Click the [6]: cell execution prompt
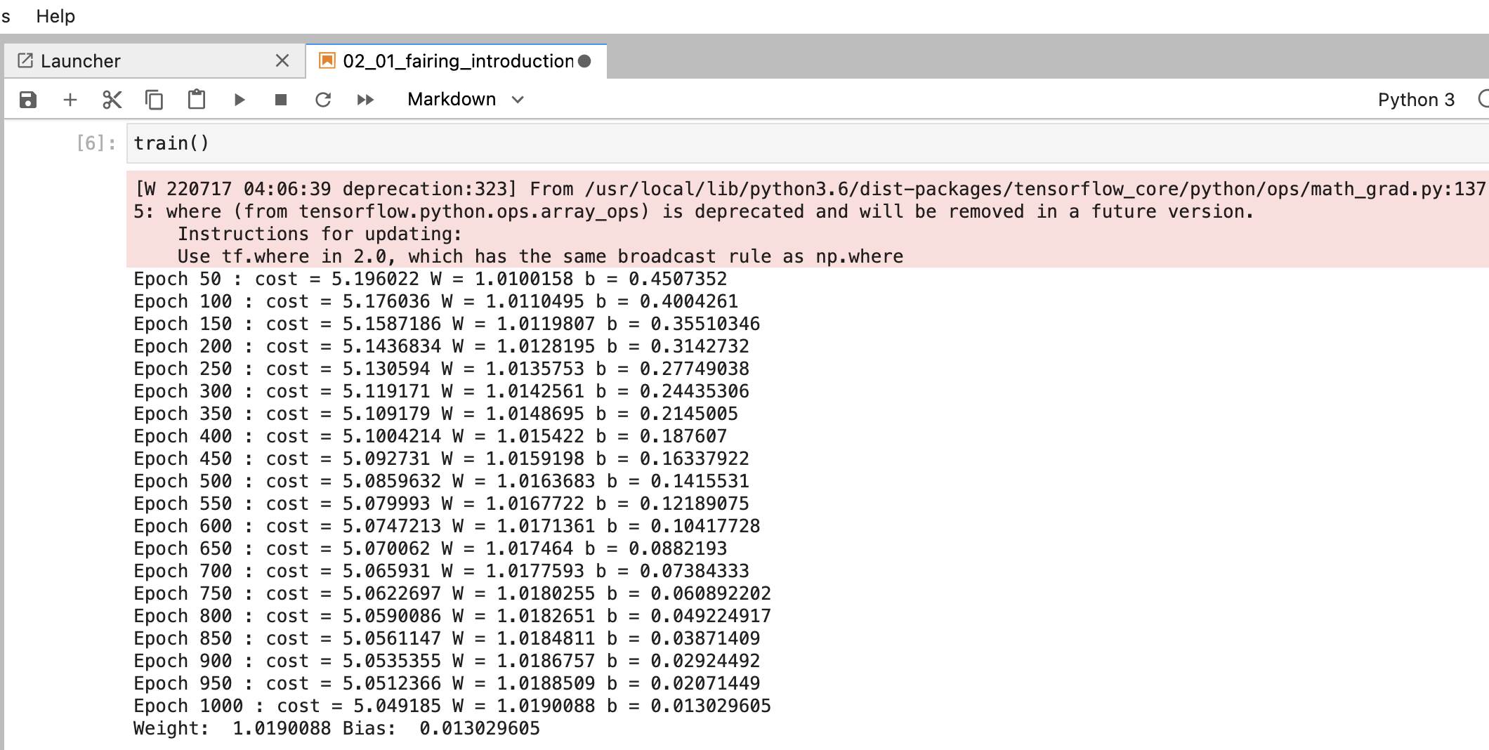 [x=96, y=143]
